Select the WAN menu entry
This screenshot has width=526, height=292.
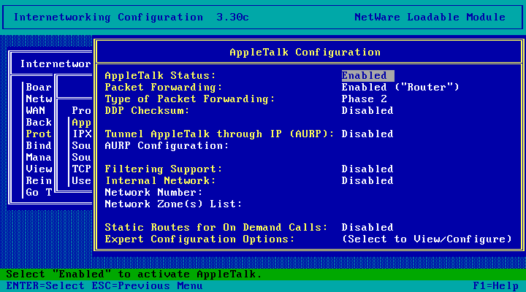click(36, 111)
